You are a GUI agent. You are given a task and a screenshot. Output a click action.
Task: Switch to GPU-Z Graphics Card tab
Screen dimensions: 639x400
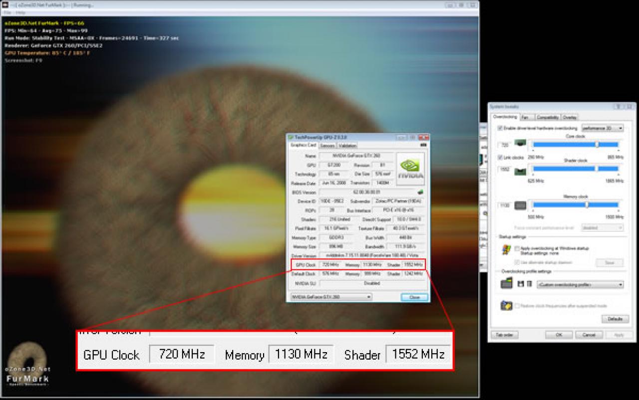click(304, 145)
